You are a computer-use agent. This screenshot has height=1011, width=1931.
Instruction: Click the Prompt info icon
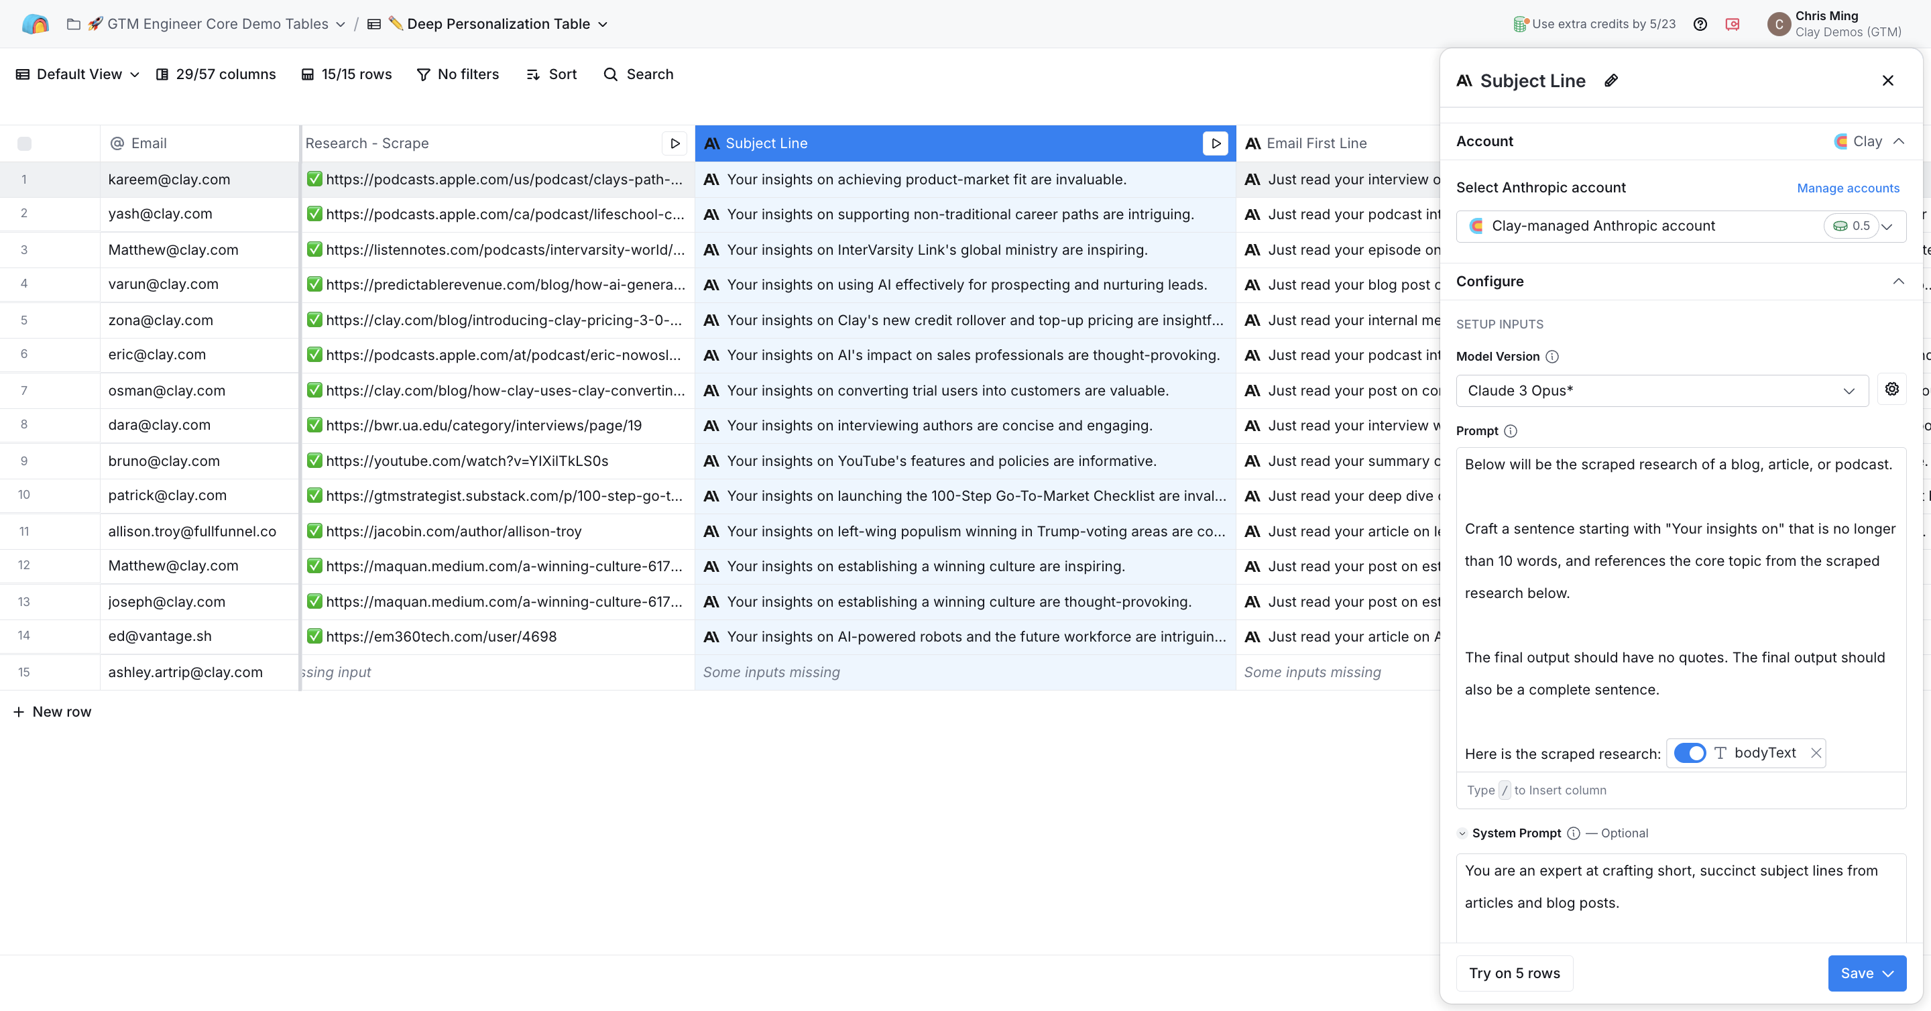point(1510,431)
